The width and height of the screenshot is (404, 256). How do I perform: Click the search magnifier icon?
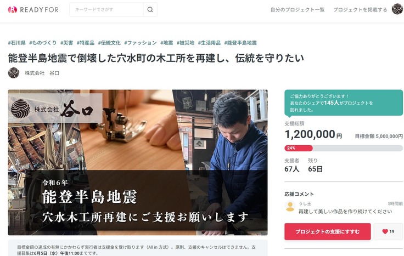click(x=150, y=9)
